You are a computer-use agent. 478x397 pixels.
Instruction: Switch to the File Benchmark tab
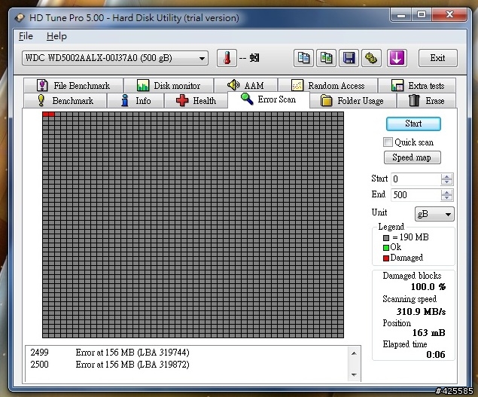point(73,85)
